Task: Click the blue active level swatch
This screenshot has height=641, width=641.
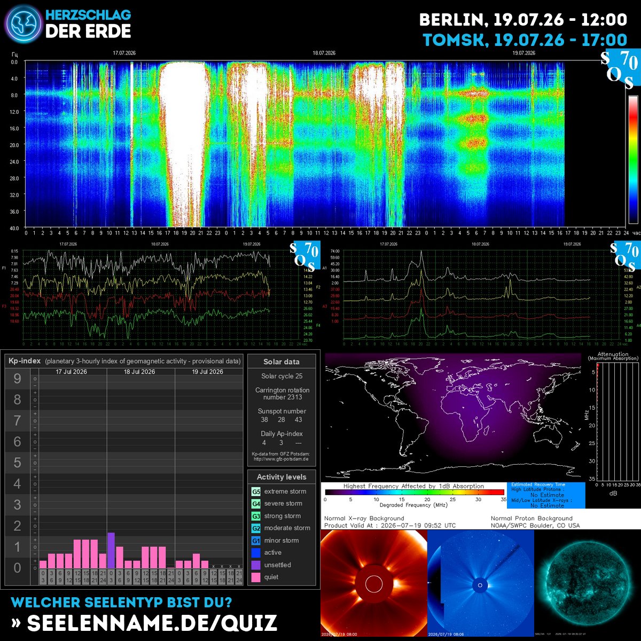Action: coord(256,553)
